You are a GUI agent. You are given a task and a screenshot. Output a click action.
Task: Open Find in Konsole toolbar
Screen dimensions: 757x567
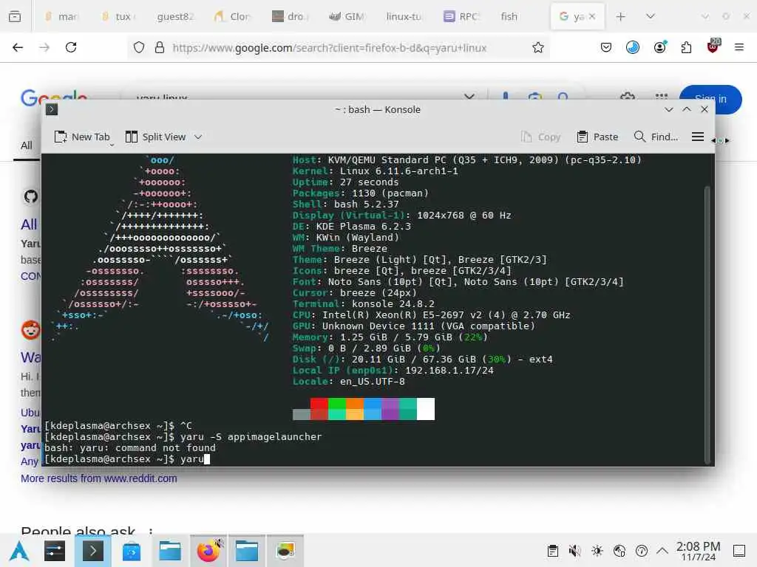[656, 137]
